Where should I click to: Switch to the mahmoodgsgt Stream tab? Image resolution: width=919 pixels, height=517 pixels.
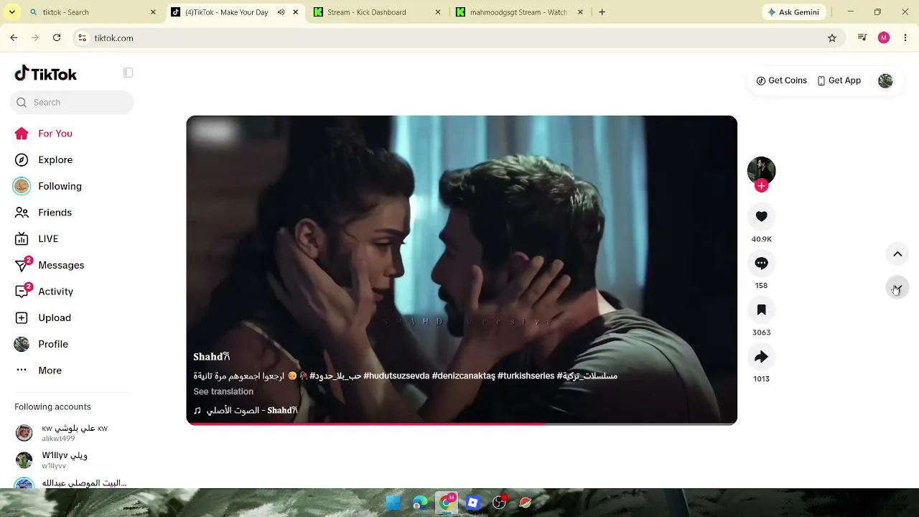pos(518,12)
